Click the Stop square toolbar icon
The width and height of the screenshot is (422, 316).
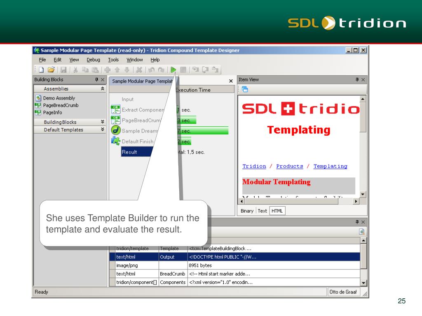click(x=183, y=70)
